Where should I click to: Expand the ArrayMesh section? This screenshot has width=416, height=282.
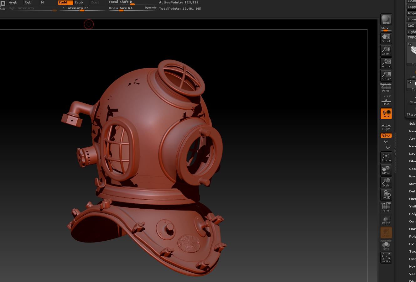point(412,139)
